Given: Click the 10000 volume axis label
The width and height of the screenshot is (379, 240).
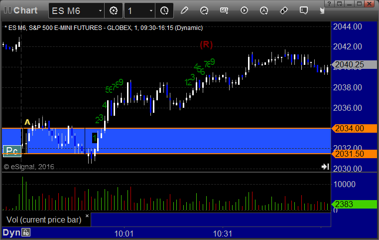Looking at the screenshot, I should tap(345, 184).
